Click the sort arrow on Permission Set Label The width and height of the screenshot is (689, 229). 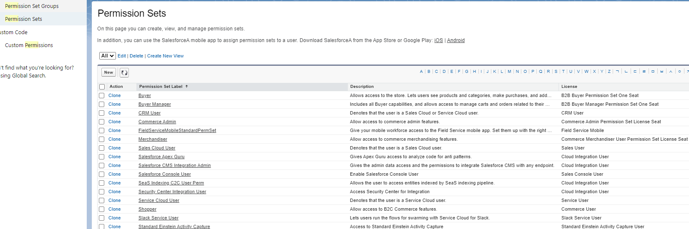point(186,87)
